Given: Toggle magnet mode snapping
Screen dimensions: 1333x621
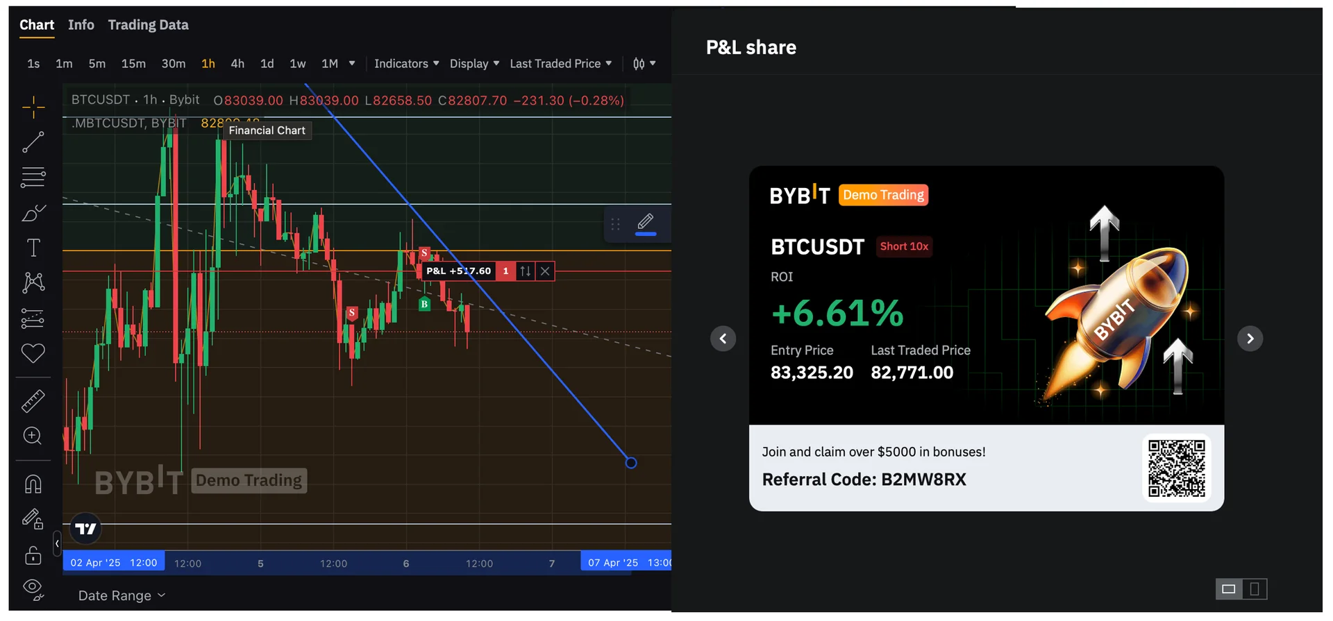Looking at the screenshot, I should 33,484.
